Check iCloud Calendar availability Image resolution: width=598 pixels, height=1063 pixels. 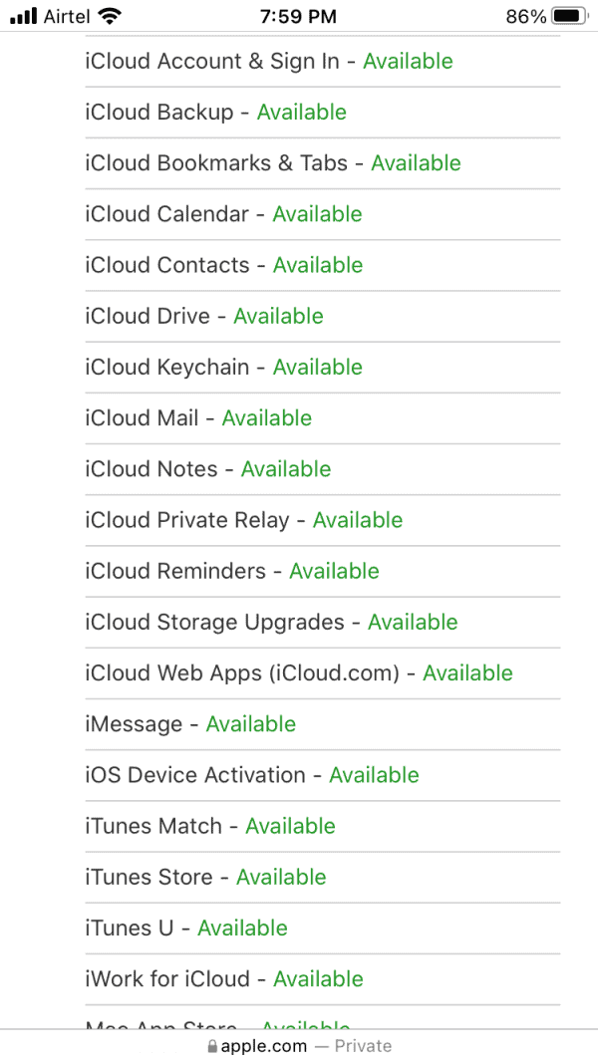[x=223, y=213]
